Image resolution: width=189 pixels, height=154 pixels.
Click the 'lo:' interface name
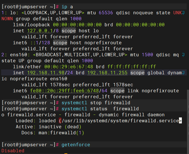pyautogui.click(x=14, y=13)
